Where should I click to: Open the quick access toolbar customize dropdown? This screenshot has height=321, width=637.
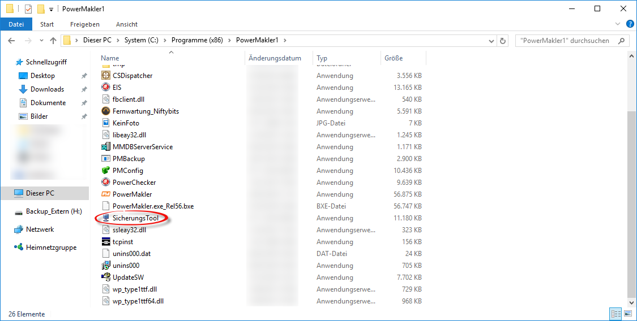(x=51, y=9)
